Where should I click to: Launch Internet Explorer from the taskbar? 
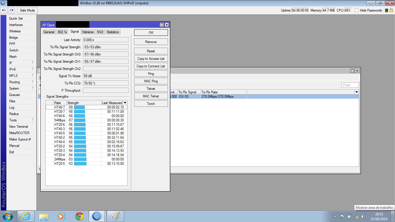(25, 216)
